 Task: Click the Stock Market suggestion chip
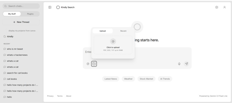pos(146,79)
